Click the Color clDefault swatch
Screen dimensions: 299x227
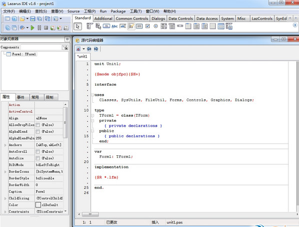(x=38, y=205)
